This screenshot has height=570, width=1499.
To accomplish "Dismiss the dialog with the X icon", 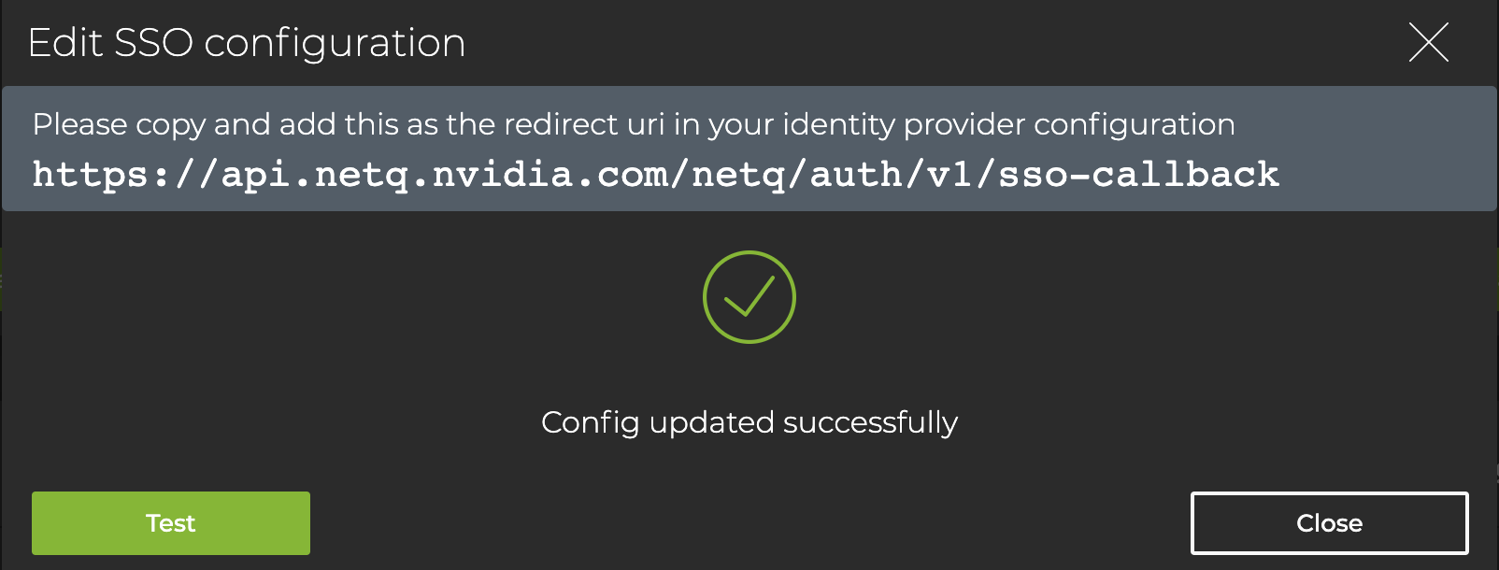I will point(1428,43).
